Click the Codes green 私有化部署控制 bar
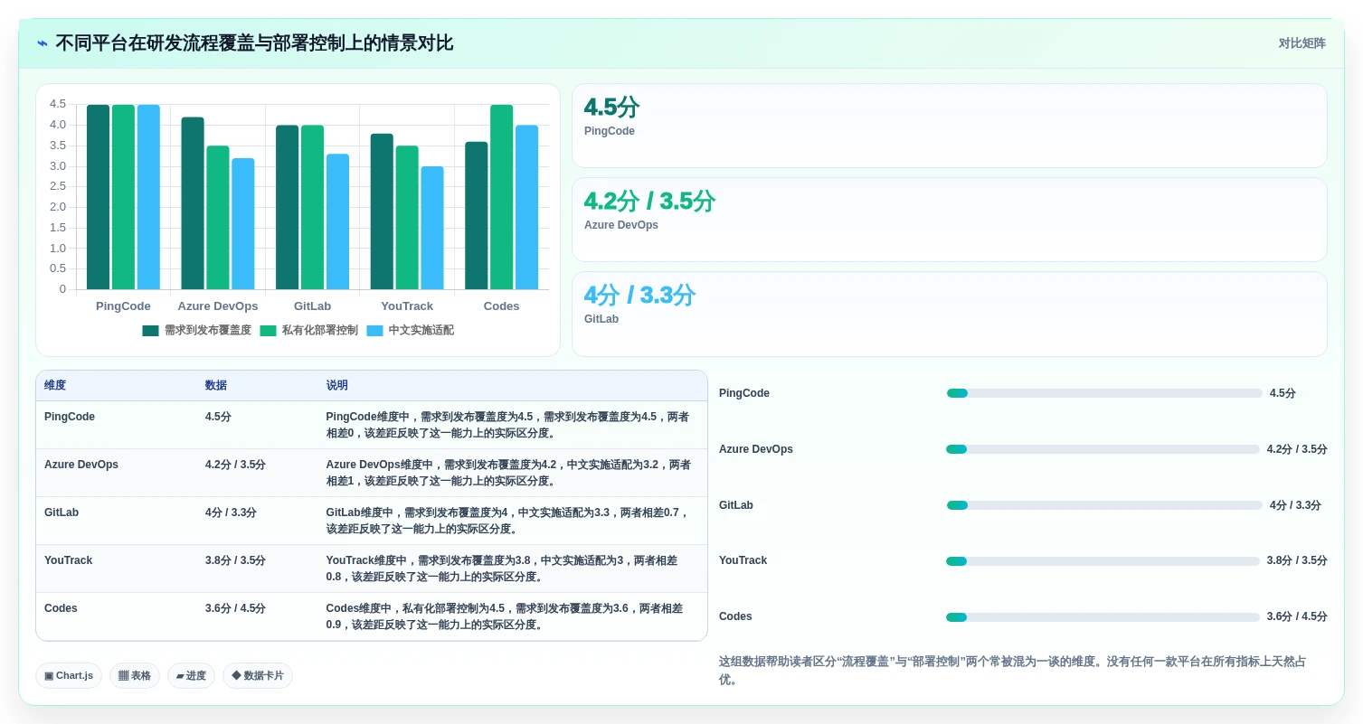Image resolution: width=1363 pixels, height=724 pixels. click(501, 197)
